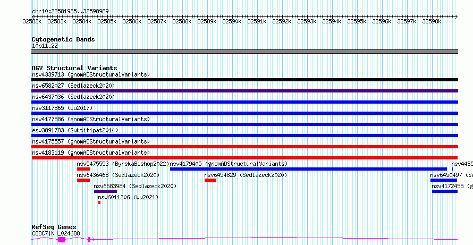Open the nsv6437036 (Sedlazeck2020) label
The image size is (473, 245).
click(73, 97)
